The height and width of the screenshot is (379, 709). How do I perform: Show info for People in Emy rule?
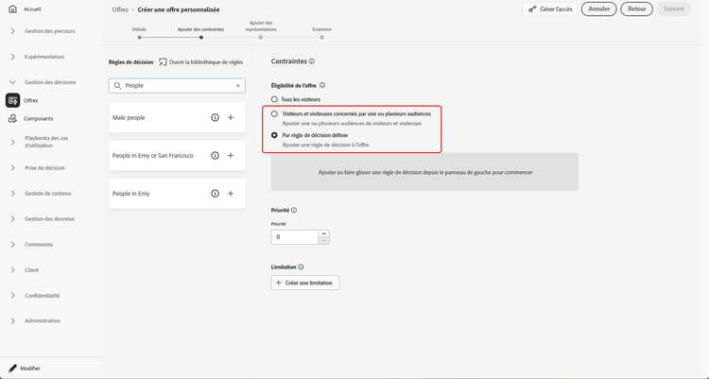[x=215, y=194]
